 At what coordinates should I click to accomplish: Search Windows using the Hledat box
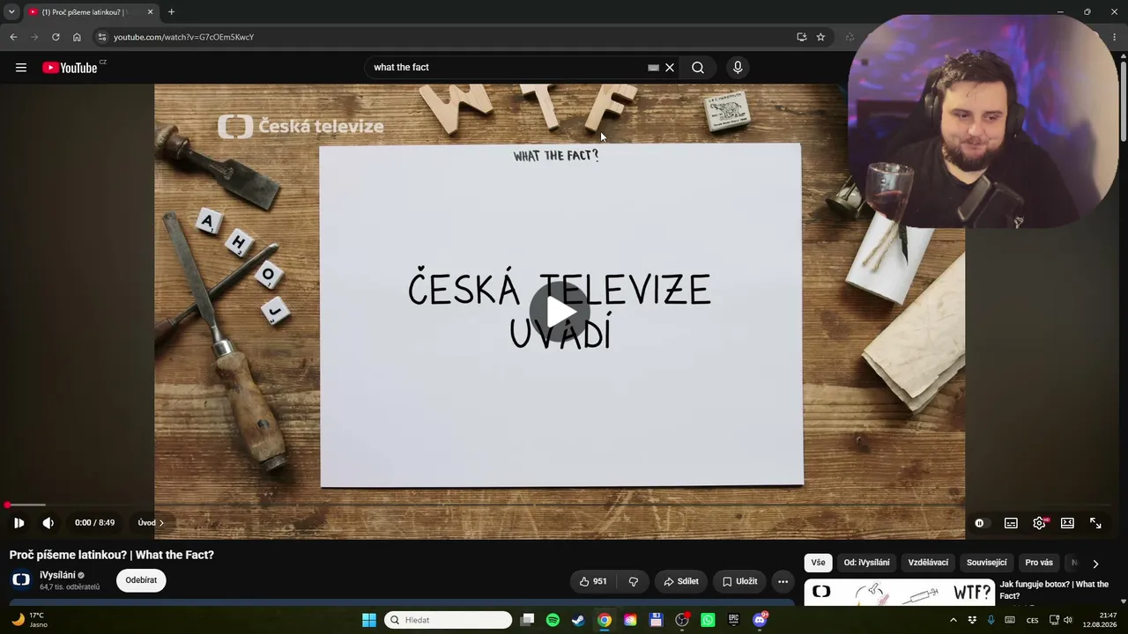point(448,620)
